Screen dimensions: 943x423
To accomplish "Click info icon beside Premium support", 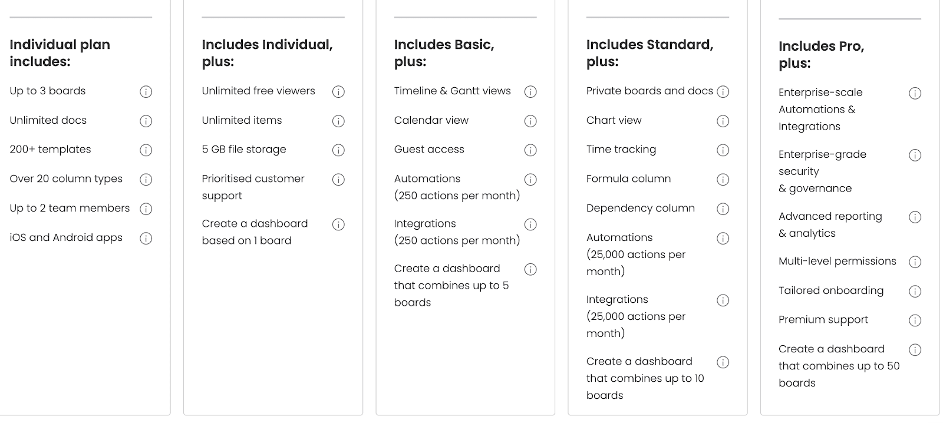I will point(915,320).
